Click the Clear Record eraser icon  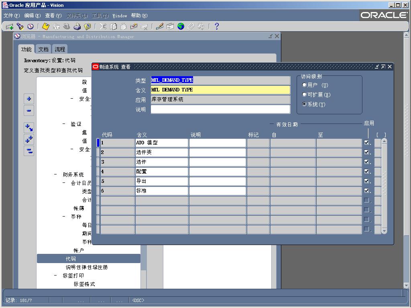(x=134, y=26)
